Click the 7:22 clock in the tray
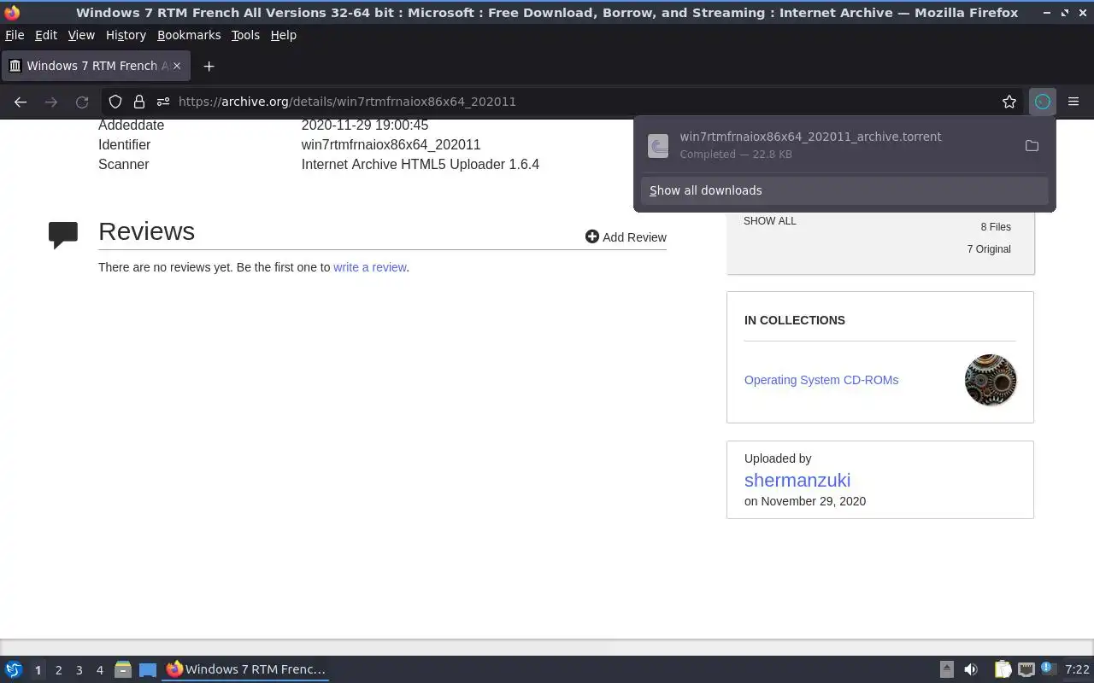Viewport: 1094px width, 683px height. point(1077,669)
